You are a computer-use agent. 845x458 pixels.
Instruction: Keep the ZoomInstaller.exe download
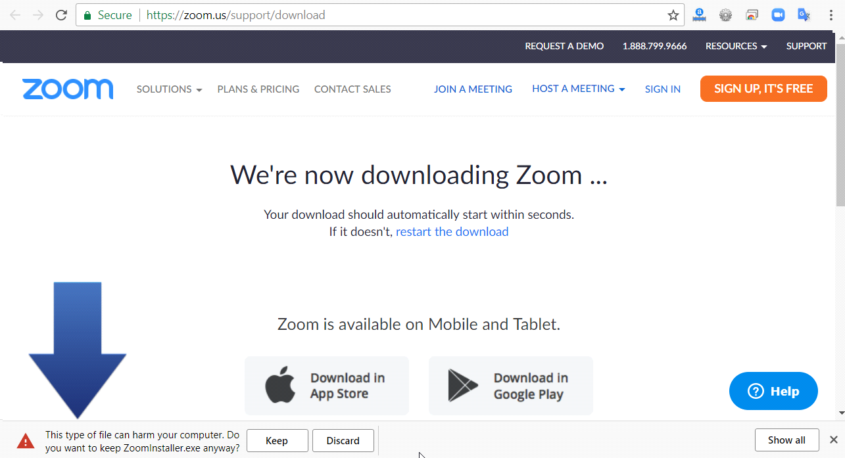[277, 440]
